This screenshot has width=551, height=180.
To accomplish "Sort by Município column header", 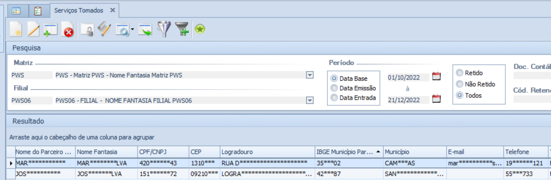I will [415, 152].
